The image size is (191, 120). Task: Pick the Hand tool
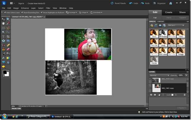point(3,23)
